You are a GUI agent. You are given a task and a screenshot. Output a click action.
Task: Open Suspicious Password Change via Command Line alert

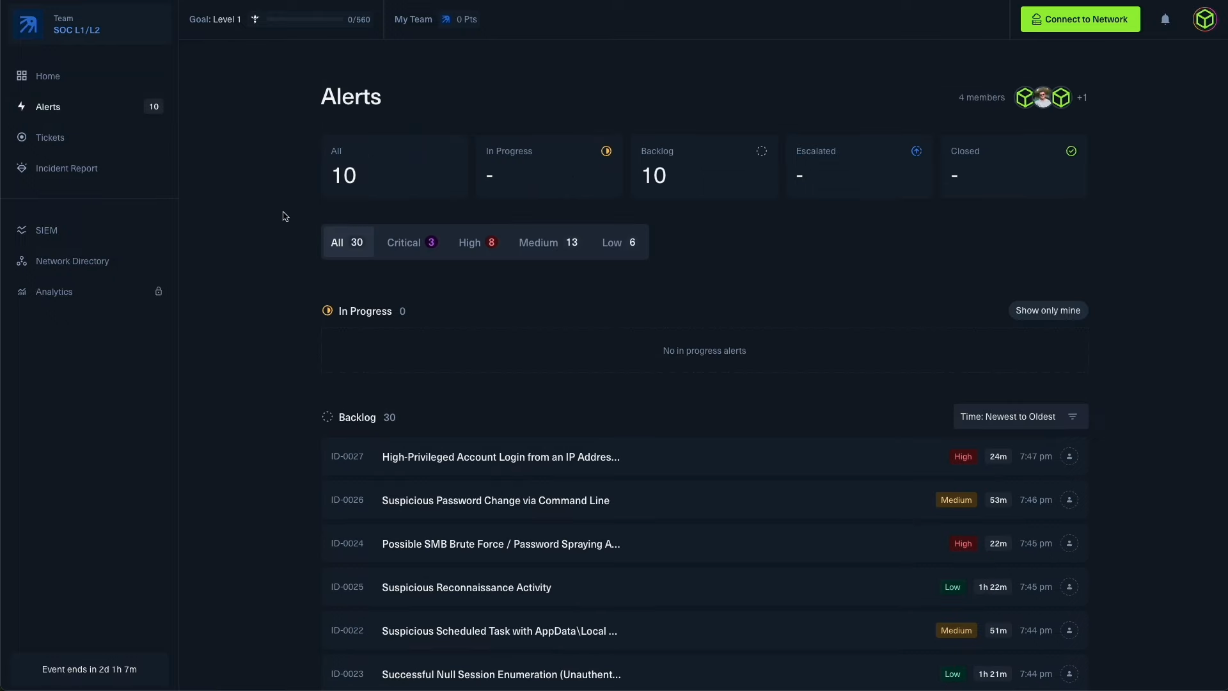[x=495, y=500]
